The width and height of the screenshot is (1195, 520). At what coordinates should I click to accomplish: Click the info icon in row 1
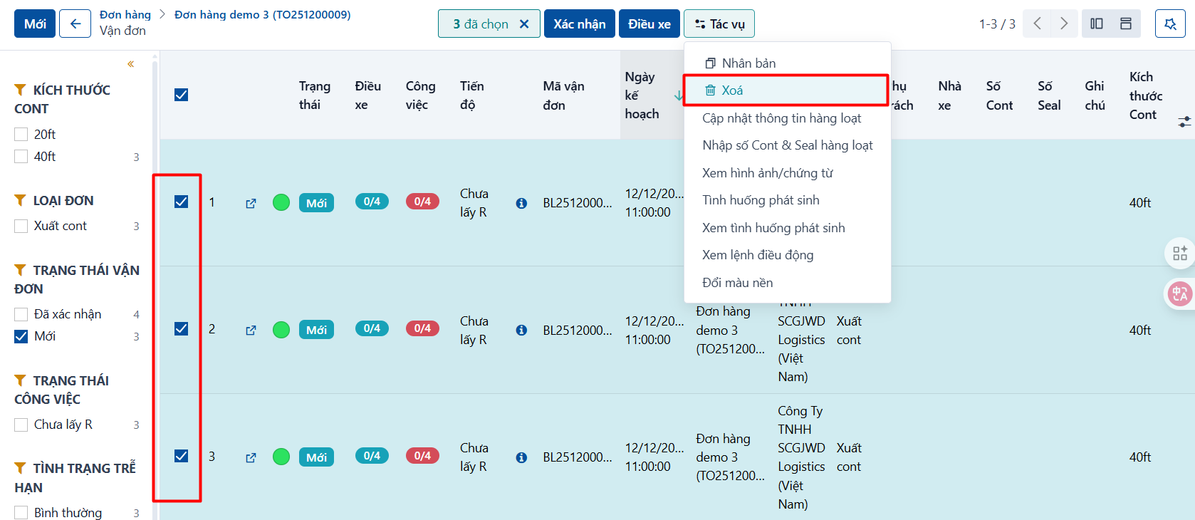(521, 203)
